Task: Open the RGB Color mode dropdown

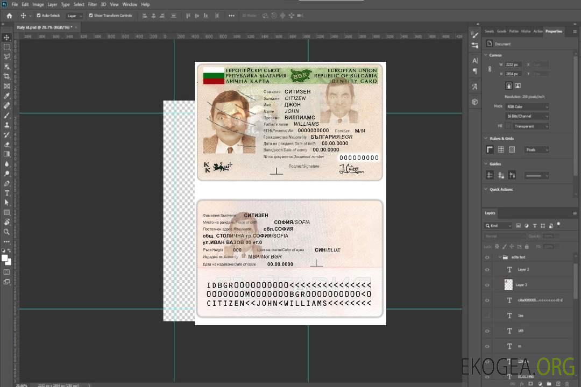Action: (527, 106)
